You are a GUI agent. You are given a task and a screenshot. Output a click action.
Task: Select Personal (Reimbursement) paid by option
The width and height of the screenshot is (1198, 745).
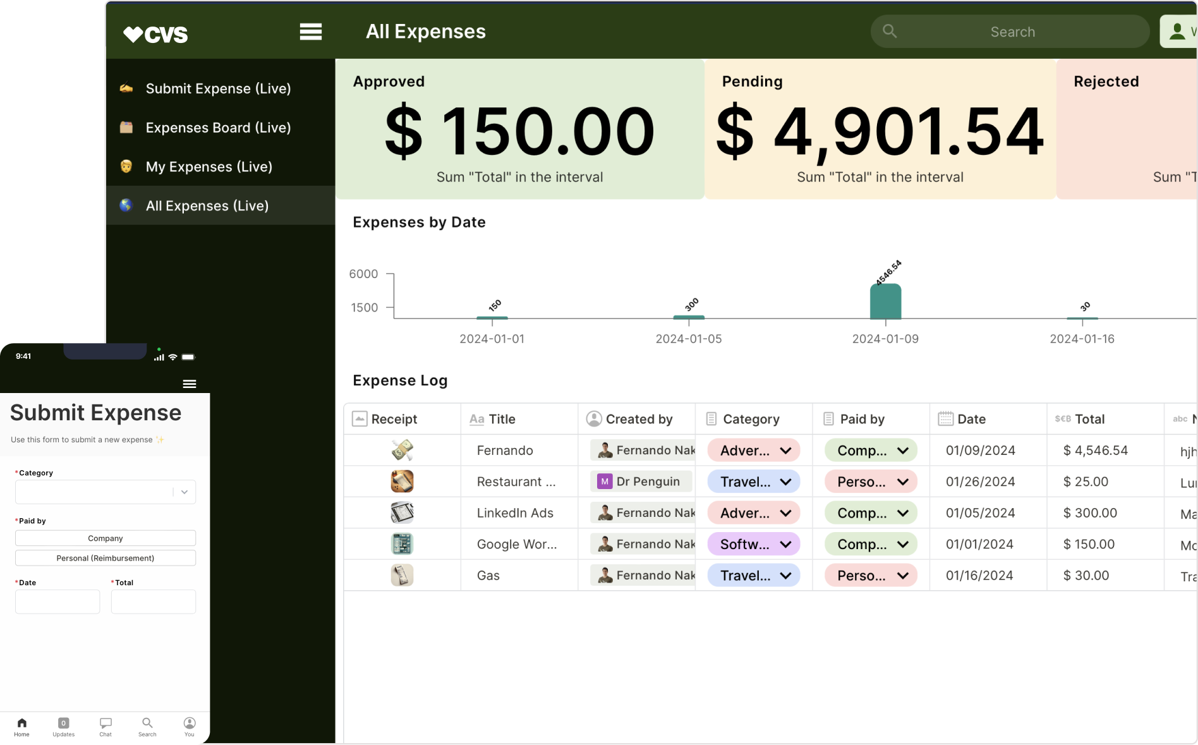(106, 558)
